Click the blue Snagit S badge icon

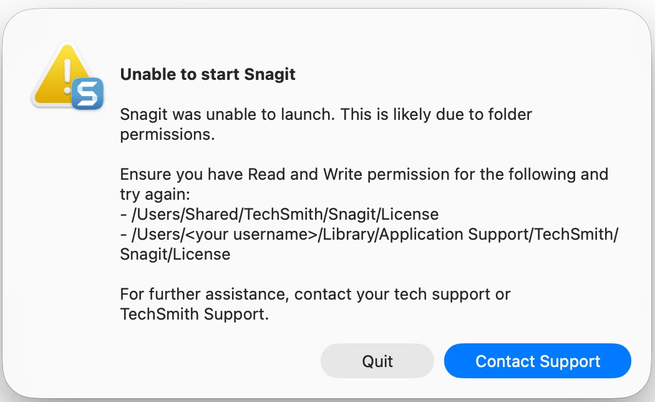coord(86,95)
